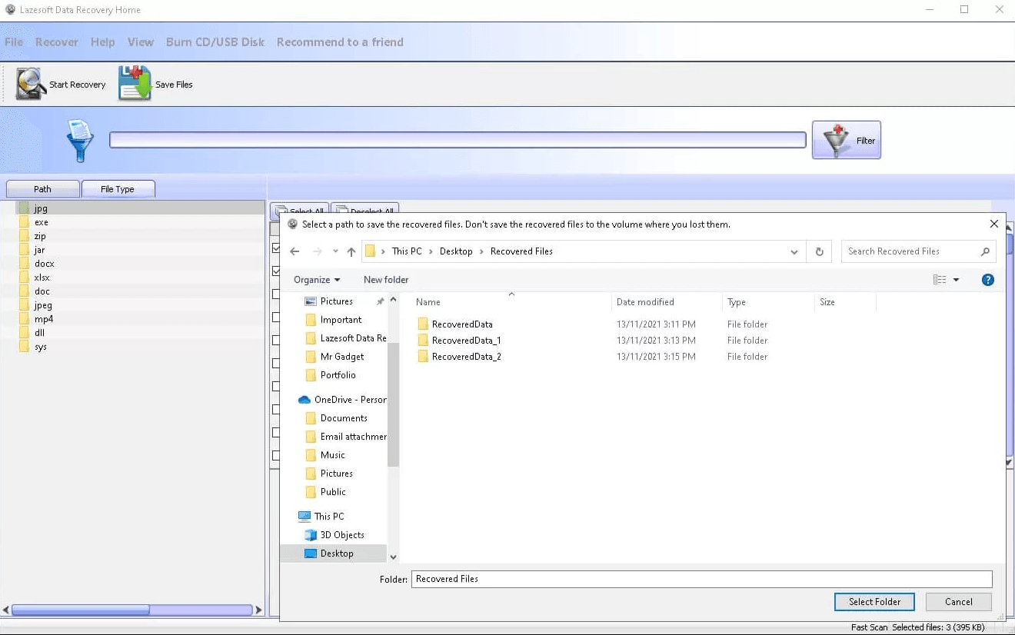
Task: Click the Select Folder button
Action: pos(874,602)
